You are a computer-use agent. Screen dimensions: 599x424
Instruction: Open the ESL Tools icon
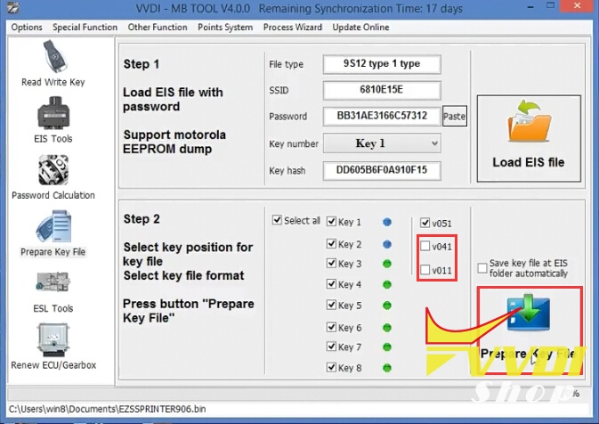click(53, 281)
